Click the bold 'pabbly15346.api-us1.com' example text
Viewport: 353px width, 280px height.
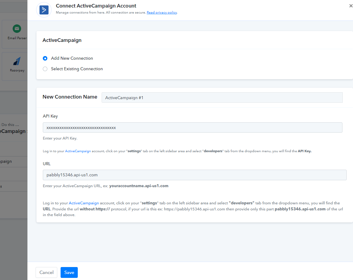300,209
